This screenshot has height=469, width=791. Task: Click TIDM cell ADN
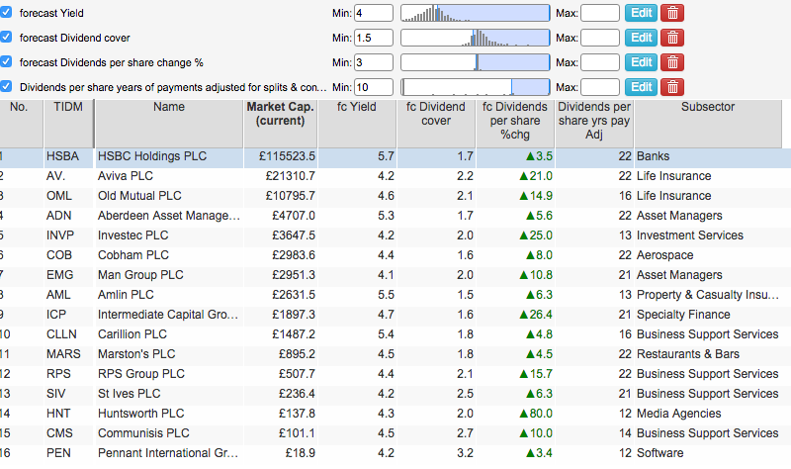[68, 216]
